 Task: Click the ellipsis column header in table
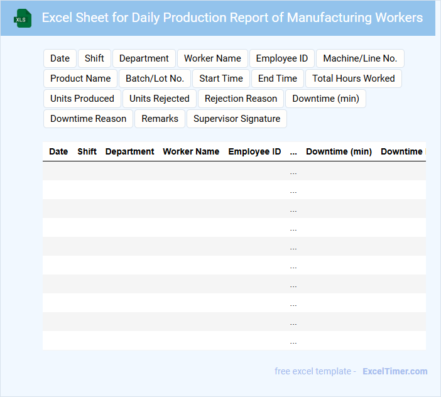click(293, 151)
